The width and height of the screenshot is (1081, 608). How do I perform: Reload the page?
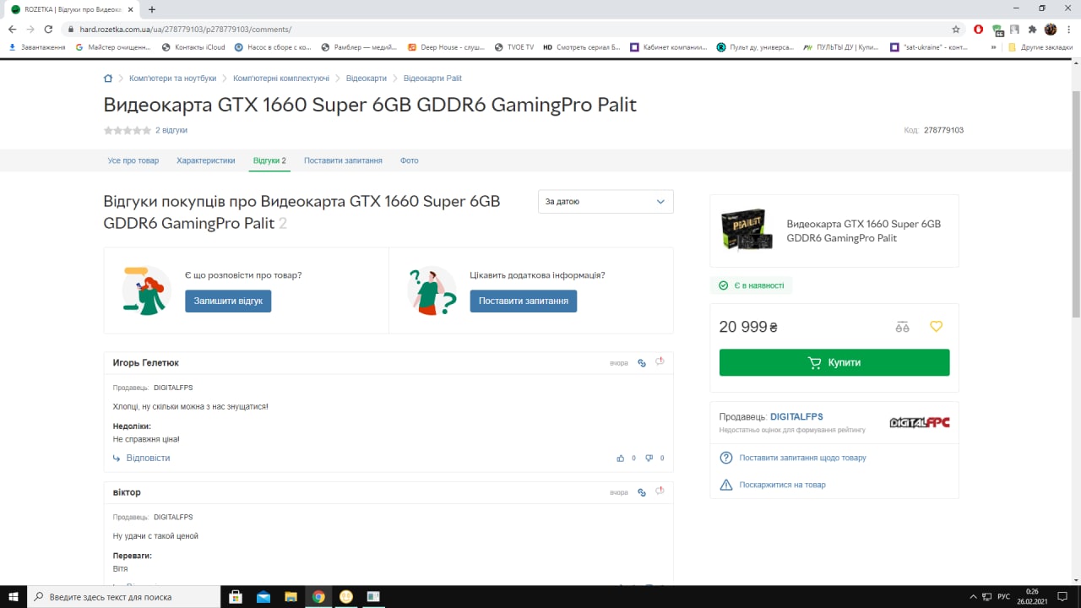48,29
